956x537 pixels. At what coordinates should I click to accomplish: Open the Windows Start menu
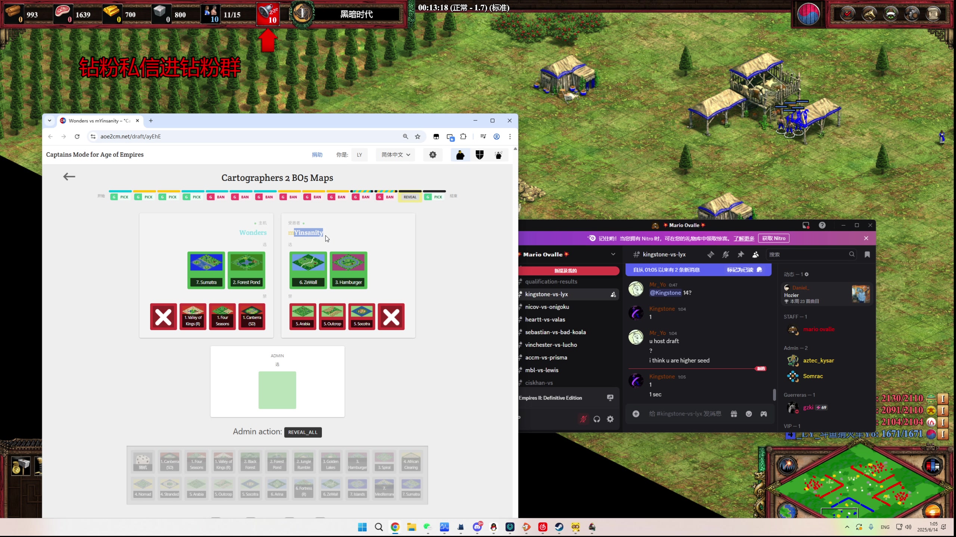(362, 527)
